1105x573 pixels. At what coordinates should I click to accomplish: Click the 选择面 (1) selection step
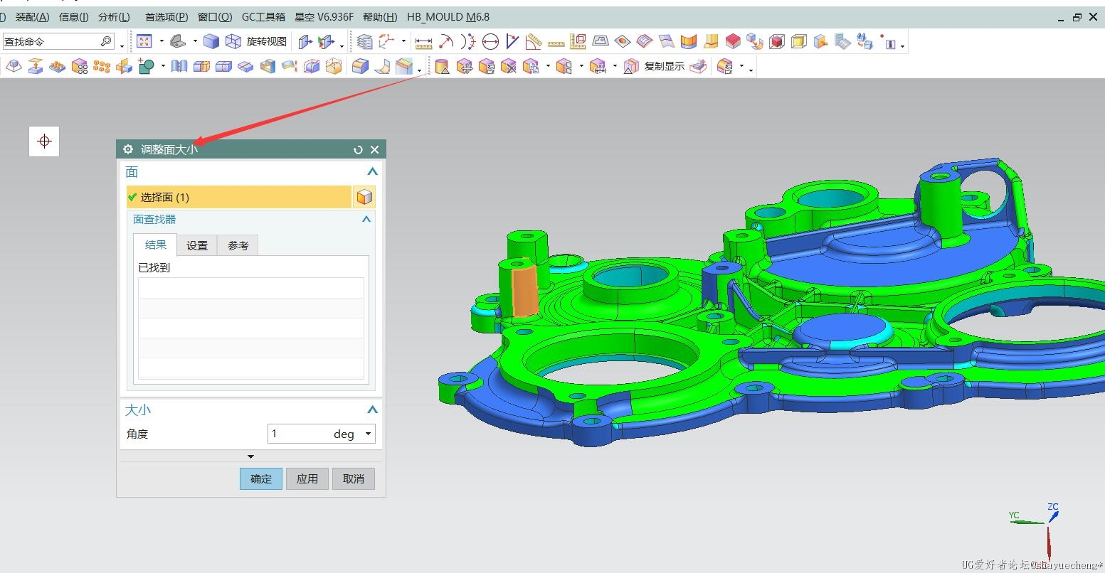tap(239, 197)
